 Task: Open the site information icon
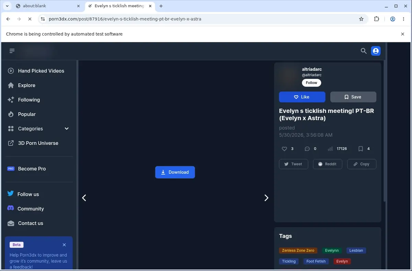43,19
